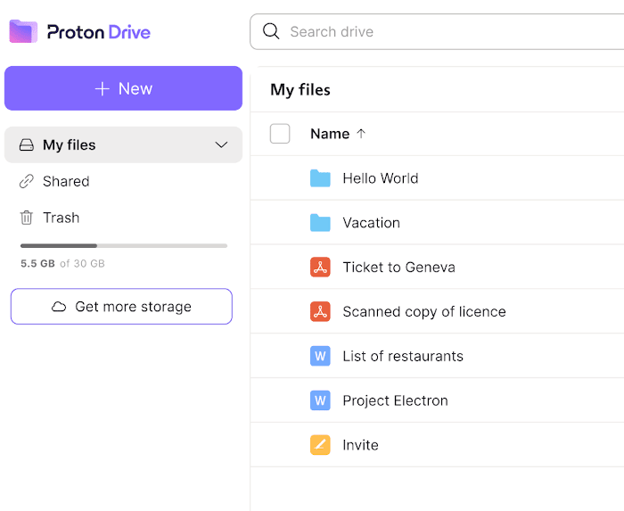The width and height of the screenshot is (624, 511).
Task: Click the drive icon beside My files
Action: tap(27, 144)
